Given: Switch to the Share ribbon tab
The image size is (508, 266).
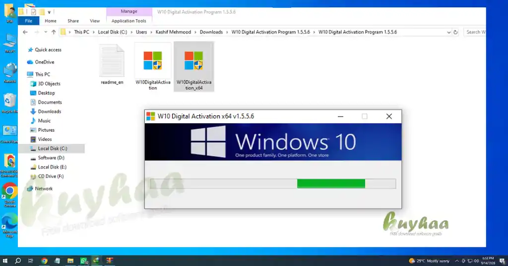Looking at the screenshot, I should pyautogui.click(x=73, y=21).
